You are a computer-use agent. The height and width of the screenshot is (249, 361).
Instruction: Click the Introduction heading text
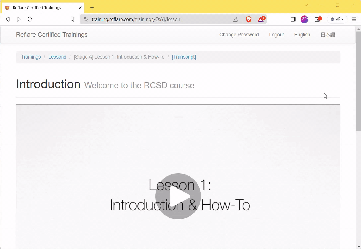pos(48,84)
